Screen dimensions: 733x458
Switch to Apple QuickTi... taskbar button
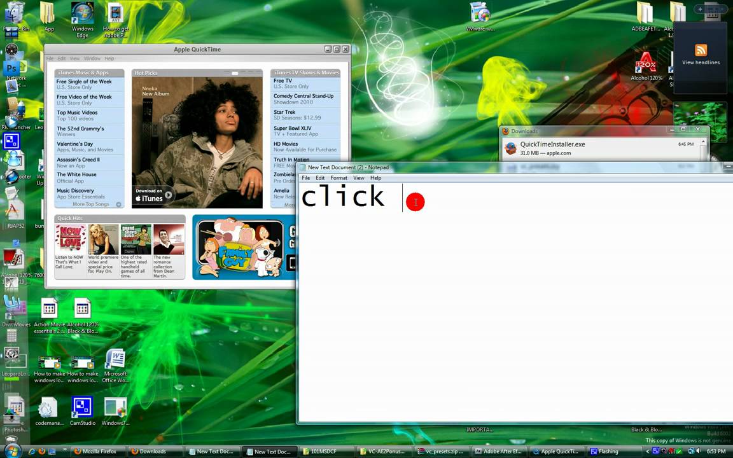tap(557, 452)
